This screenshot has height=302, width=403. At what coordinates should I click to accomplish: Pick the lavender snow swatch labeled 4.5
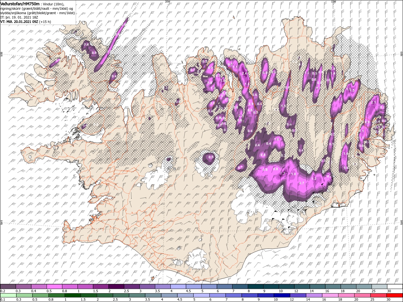193,287
